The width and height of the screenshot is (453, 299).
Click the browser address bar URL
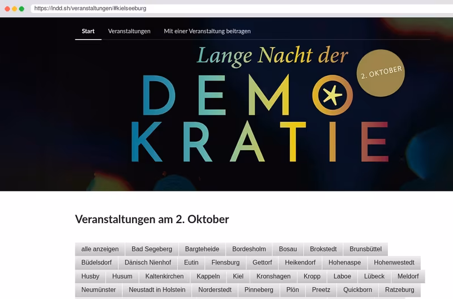[90, 8]
